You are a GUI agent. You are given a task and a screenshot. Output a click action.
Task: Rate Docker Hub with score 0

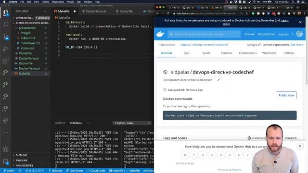[x=185, y=155]
